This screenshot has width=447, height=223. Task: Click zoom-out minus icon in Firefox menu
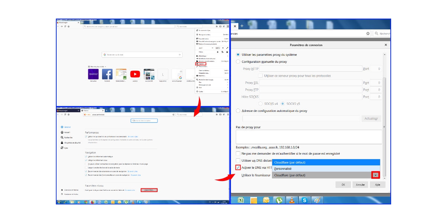click(x=213, y=48)
